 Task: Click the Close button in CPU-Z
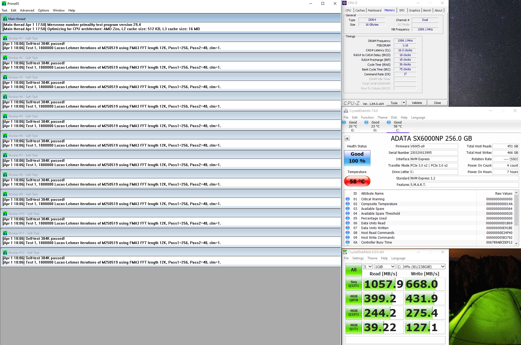point(437,103)
